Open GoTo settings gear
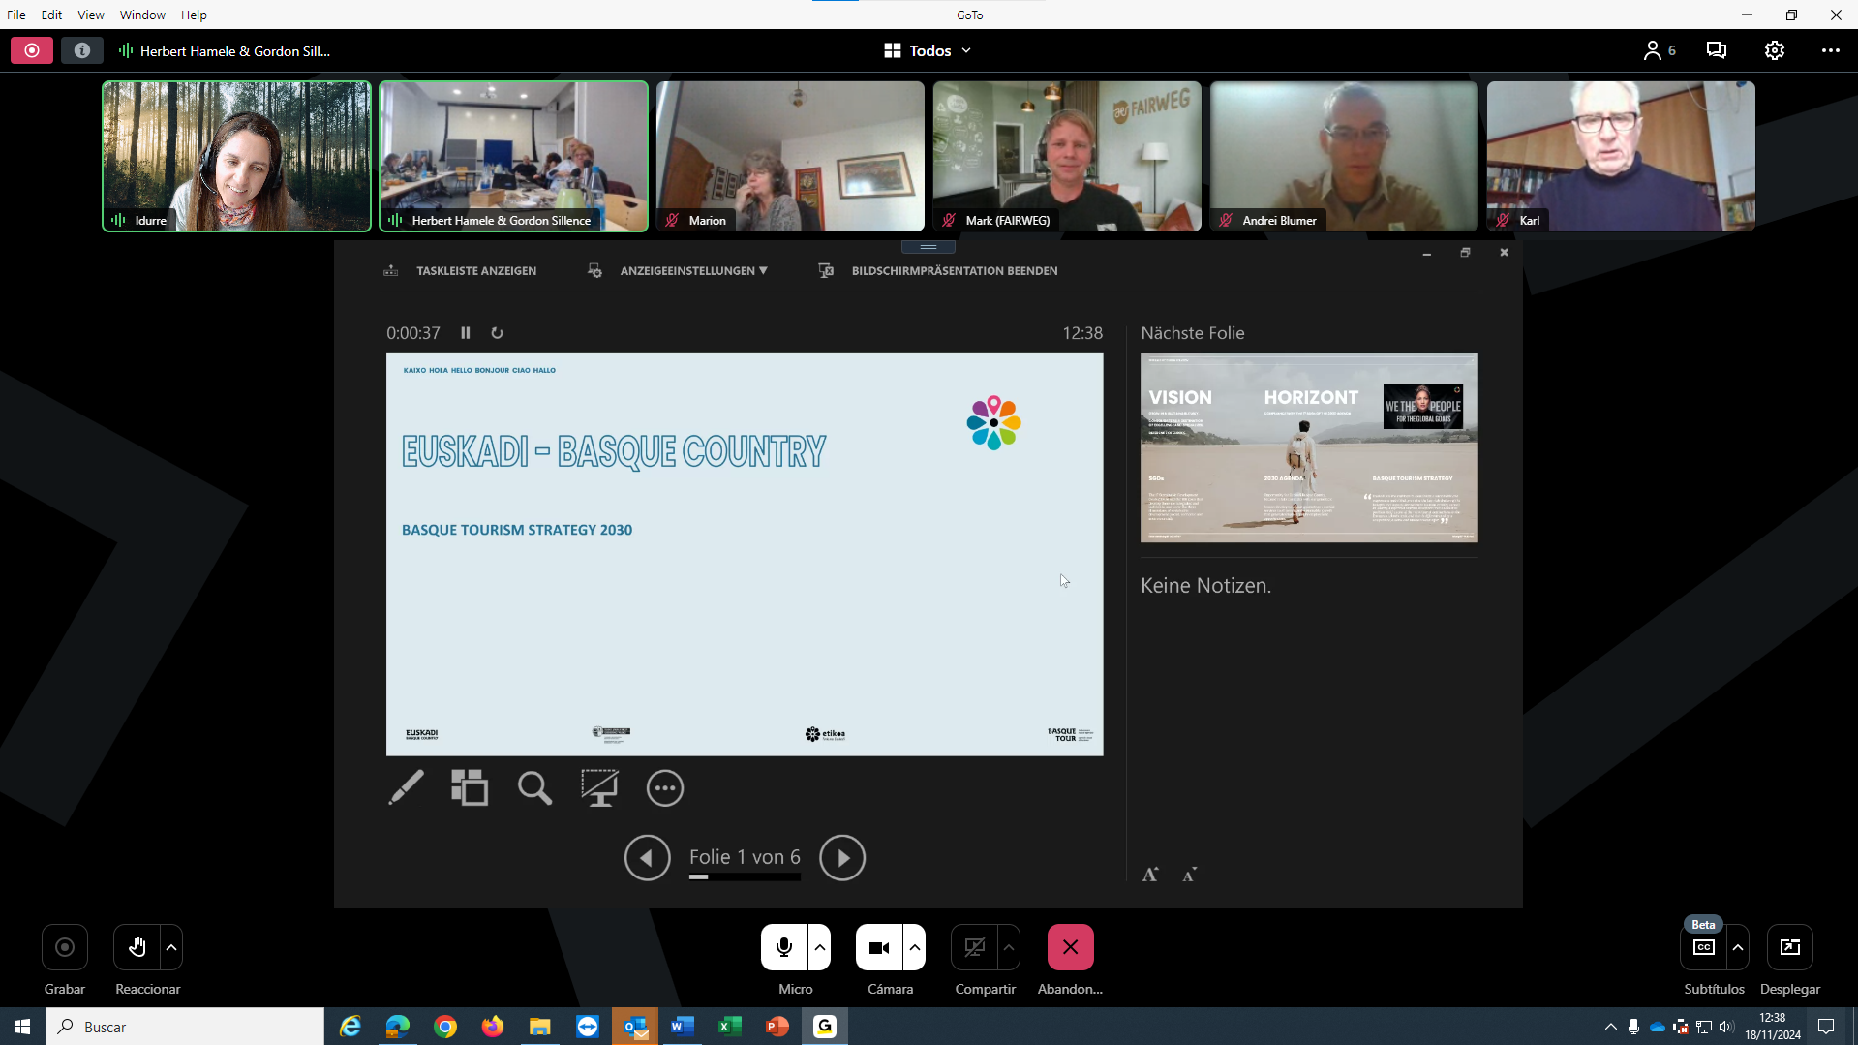 (x=1774, y=50)
